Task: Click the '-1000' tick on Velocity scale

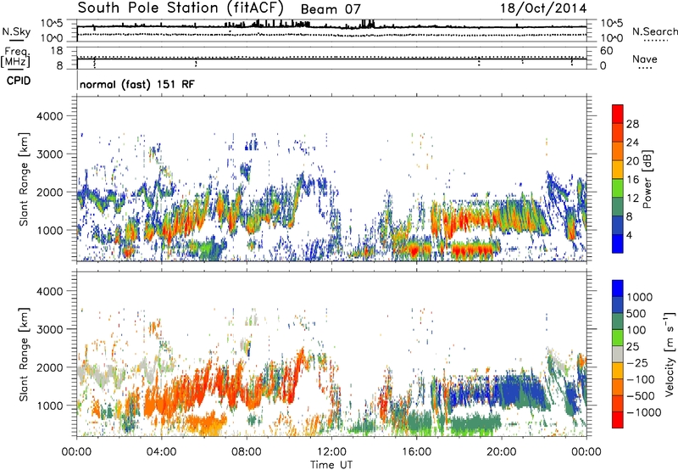Action: [643, 412]
